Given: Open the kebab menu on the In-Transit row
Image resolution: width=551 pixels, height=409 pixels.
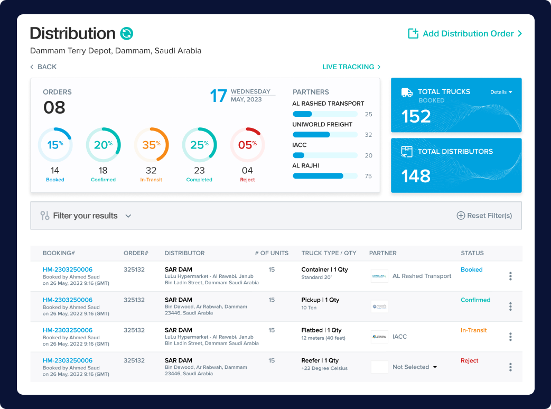Looking at the screenshot, I should [x=510, y=337].
